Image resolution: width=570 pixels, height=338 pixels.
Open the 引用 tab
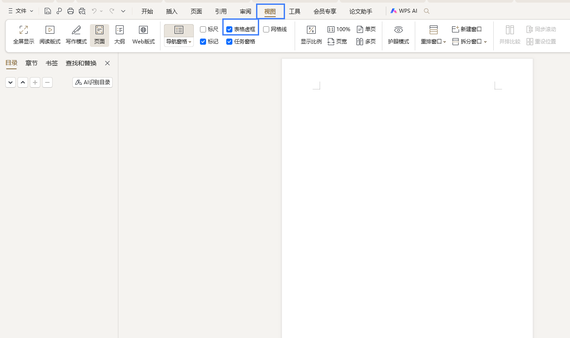point(221,11)
